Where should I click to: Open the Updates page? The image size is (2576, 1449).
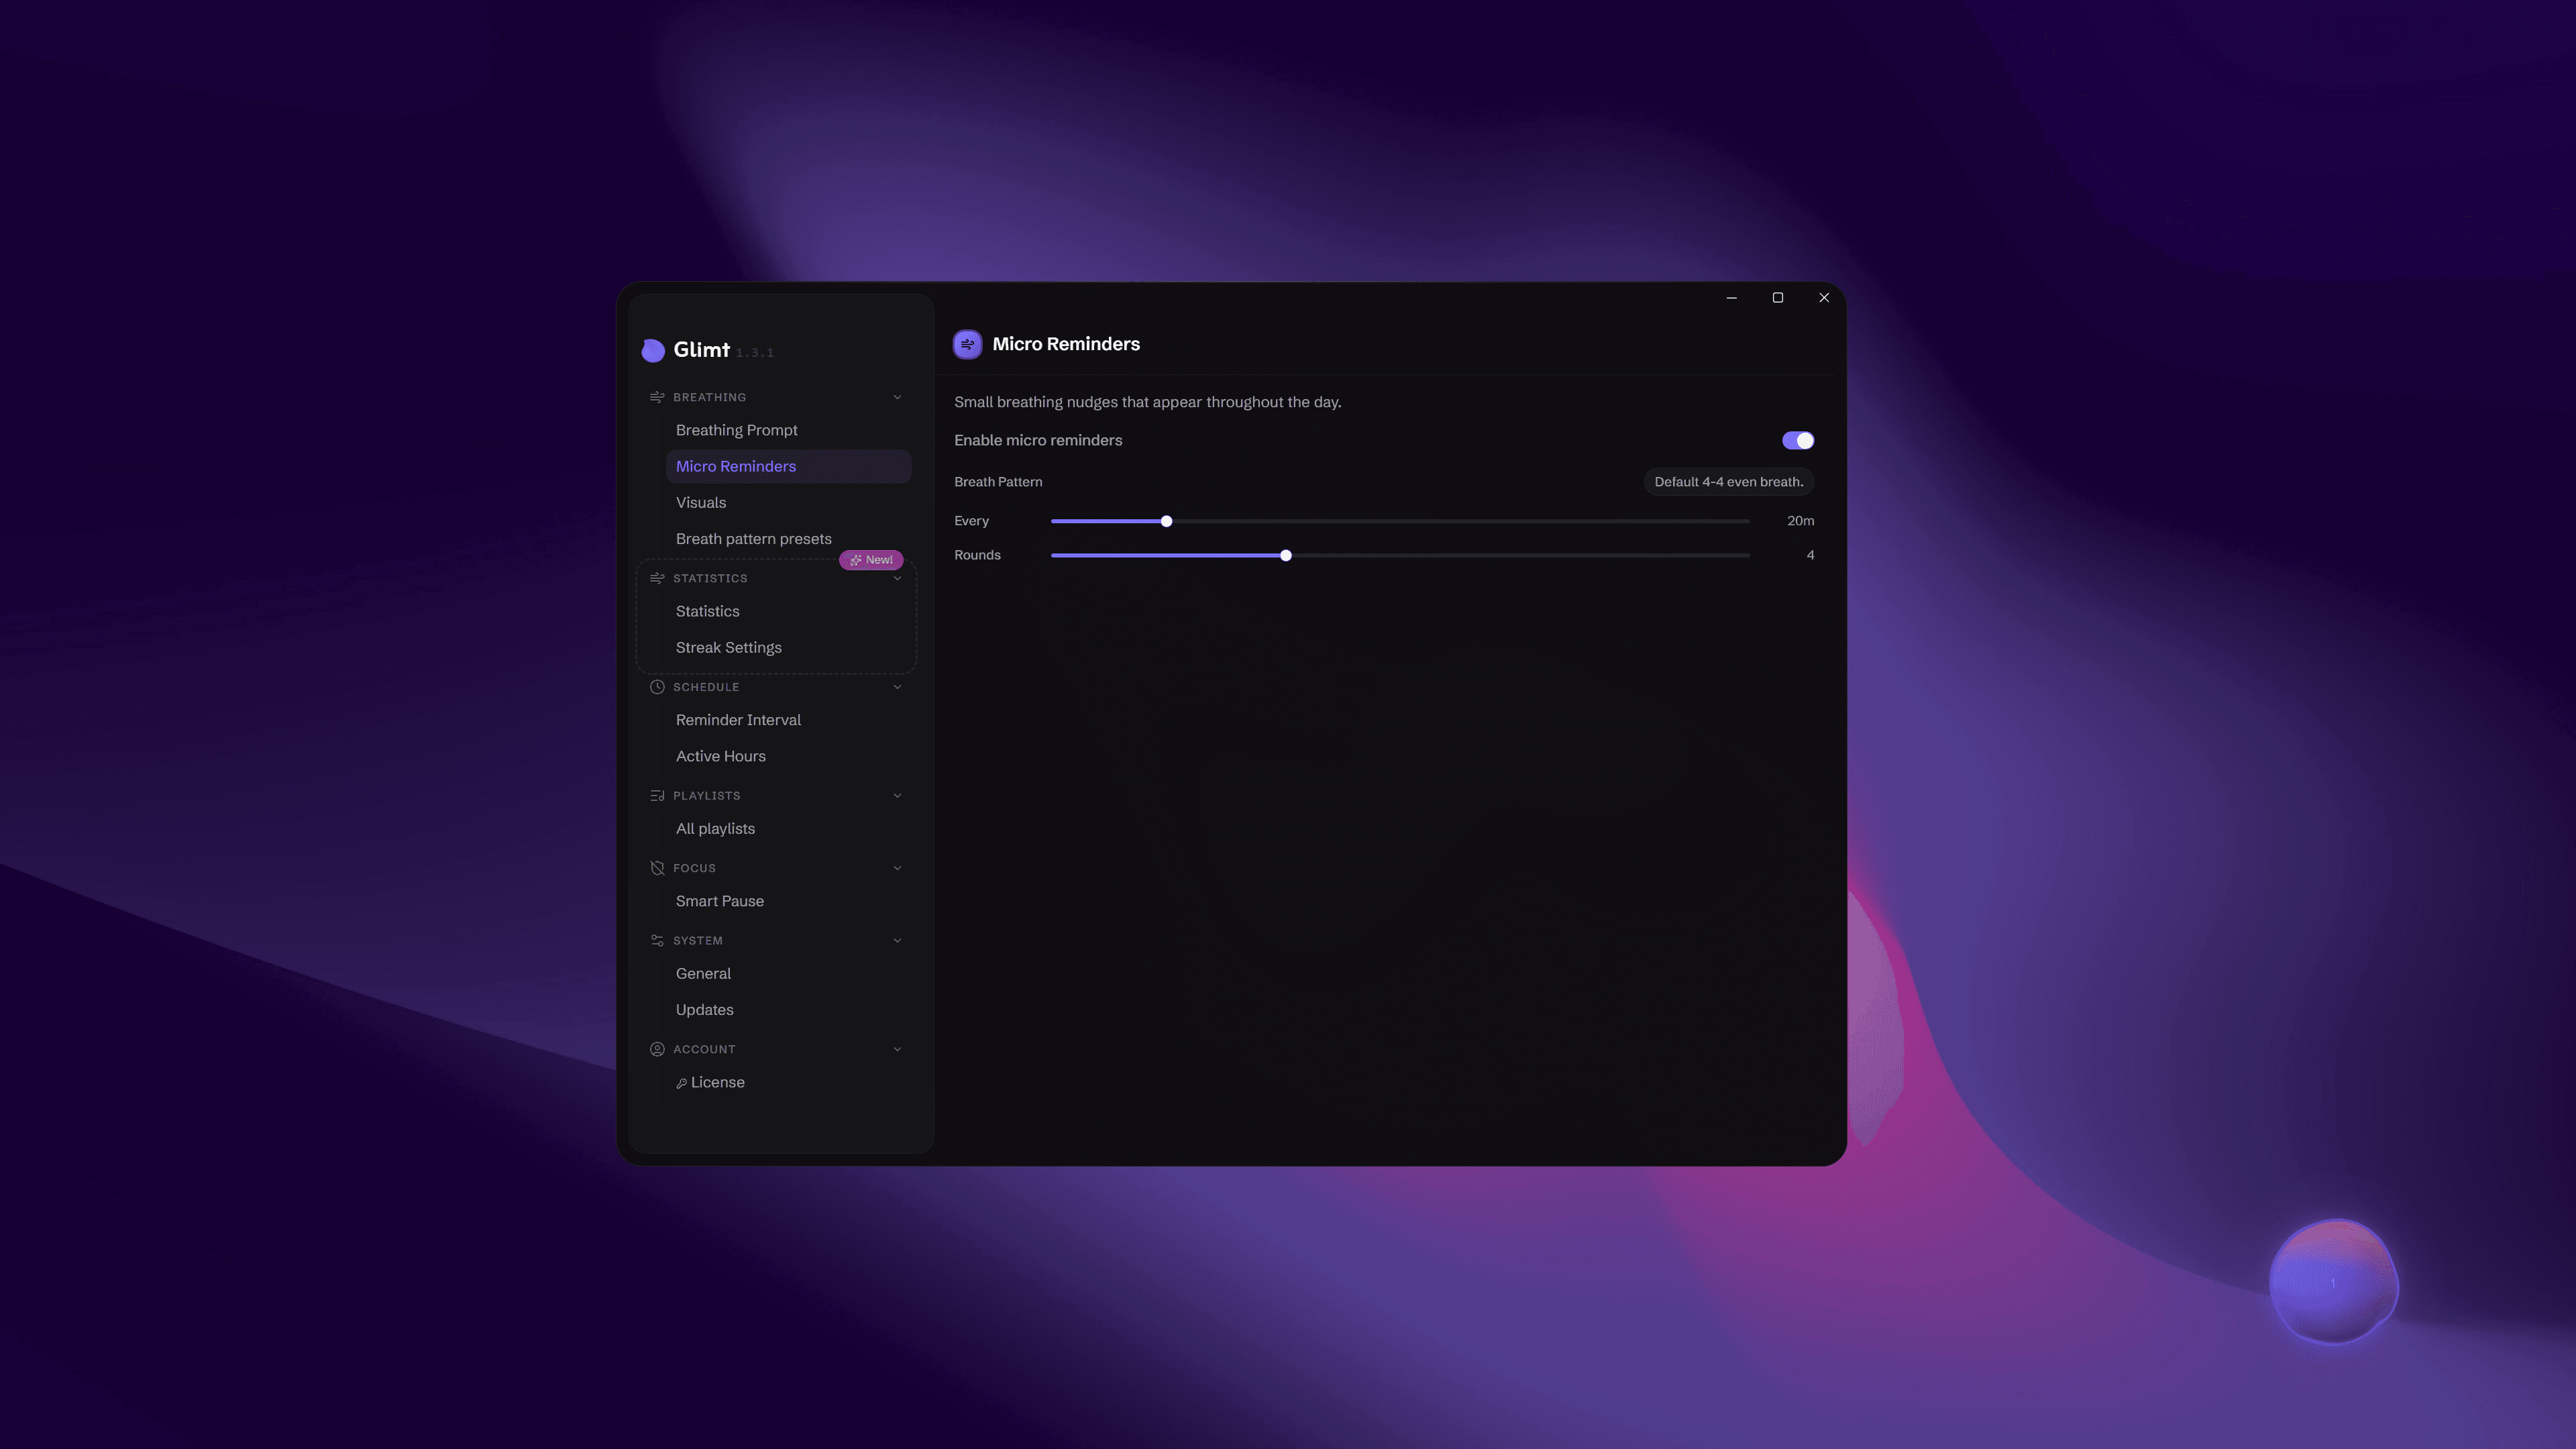pos(788,1010)
